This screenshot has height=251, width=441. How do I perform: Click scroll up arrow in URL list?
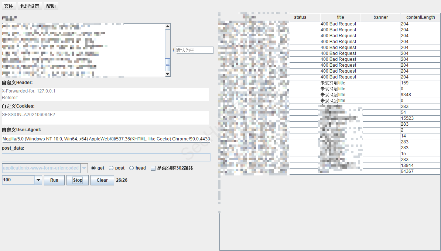pos(168,27)
